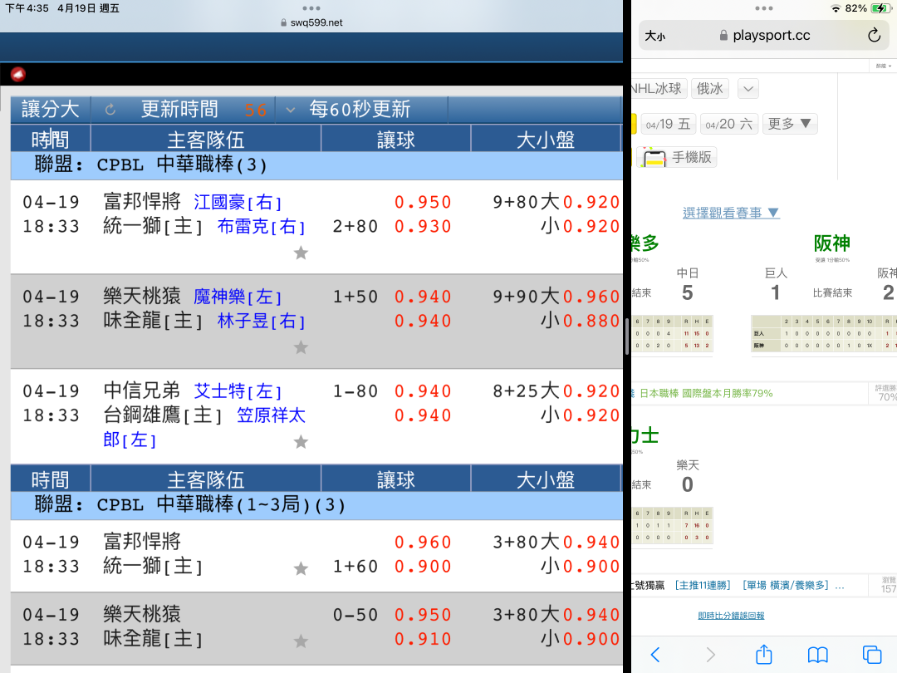This screenshot has height=673, width=897.
Task: Tap the three-dot multitasking control above swq599.net
Action: pyautogui.click(x=311, y=8)
